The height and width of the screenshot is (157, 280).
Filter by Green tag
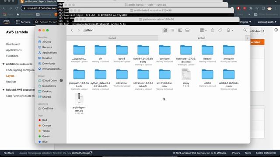tap(44, 137)
